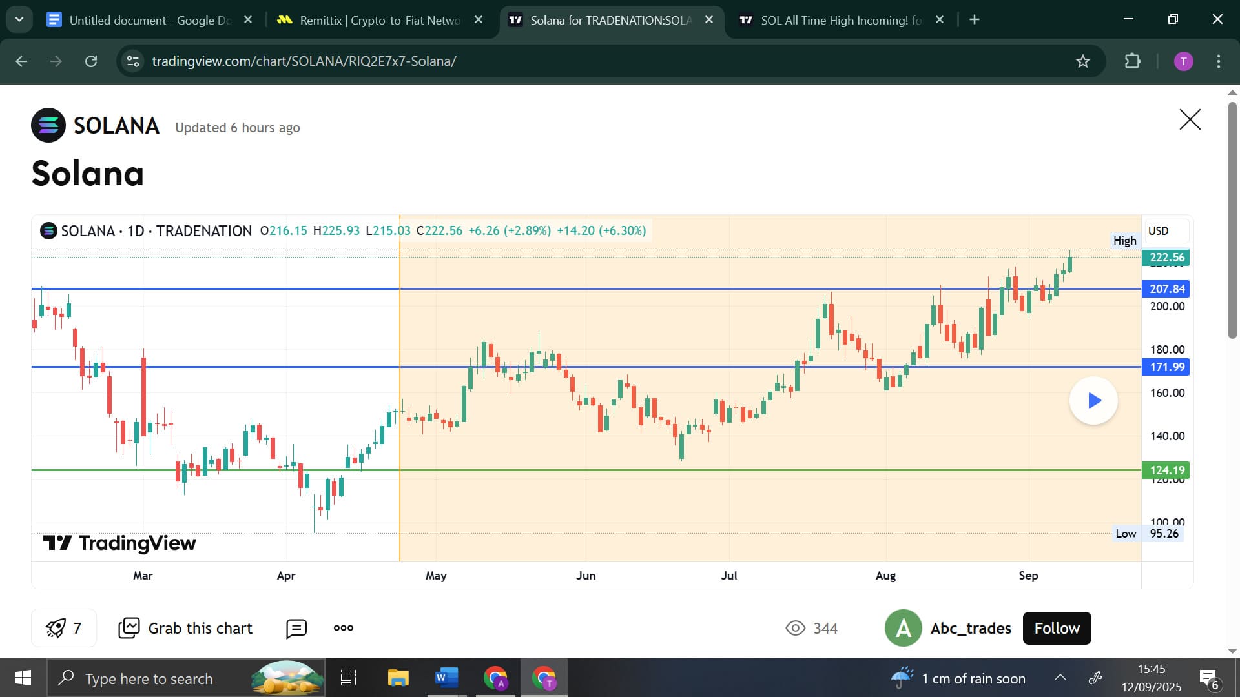Click the page vertical scrollbar thumb

point(1232,219)
